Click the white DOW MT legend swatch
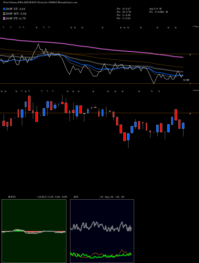The height and width of the screenshot is (263, 199). tap(4, 14)
